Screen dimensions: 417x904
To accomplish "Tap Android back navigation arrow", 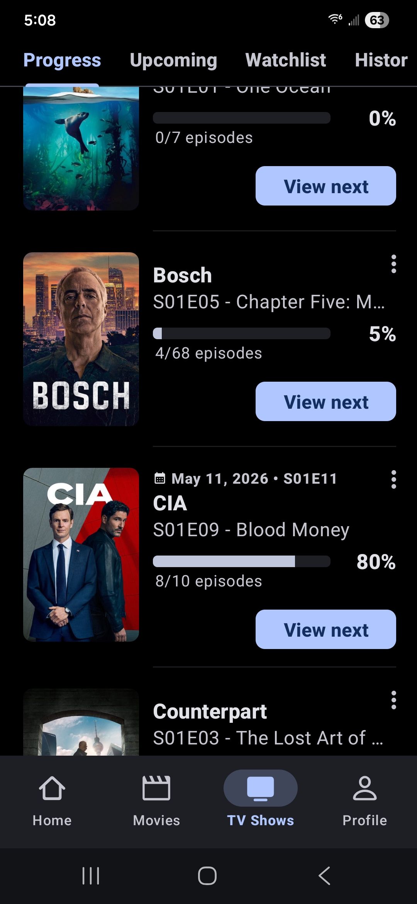I will pyautogui.click(x=325, y=875).
